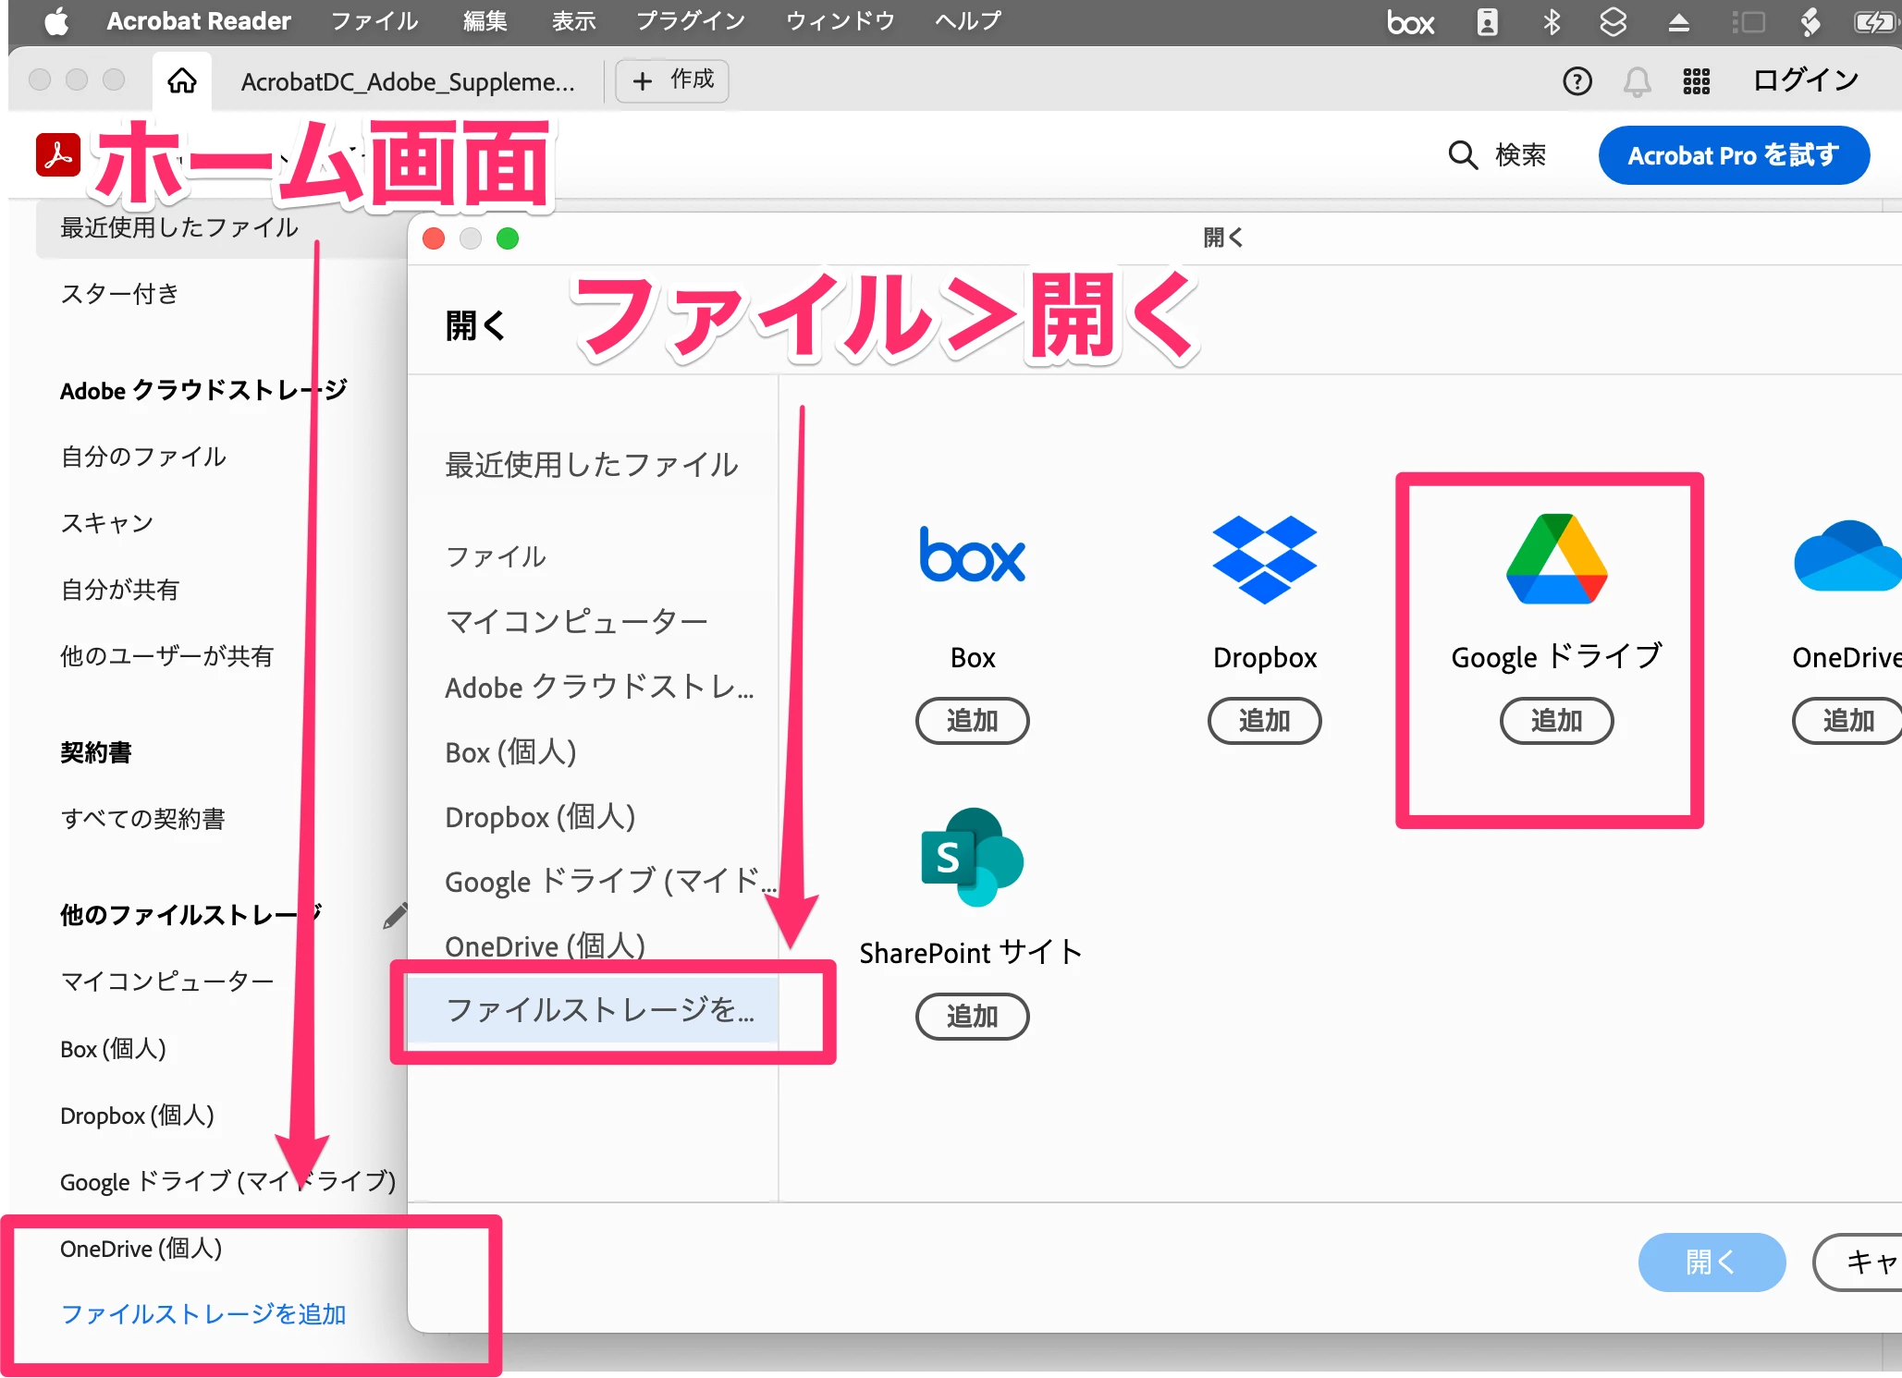This screenshot has height=1378, width=1902.
Task: Click the Box menu bar icon
Action: click(1410, 22)
